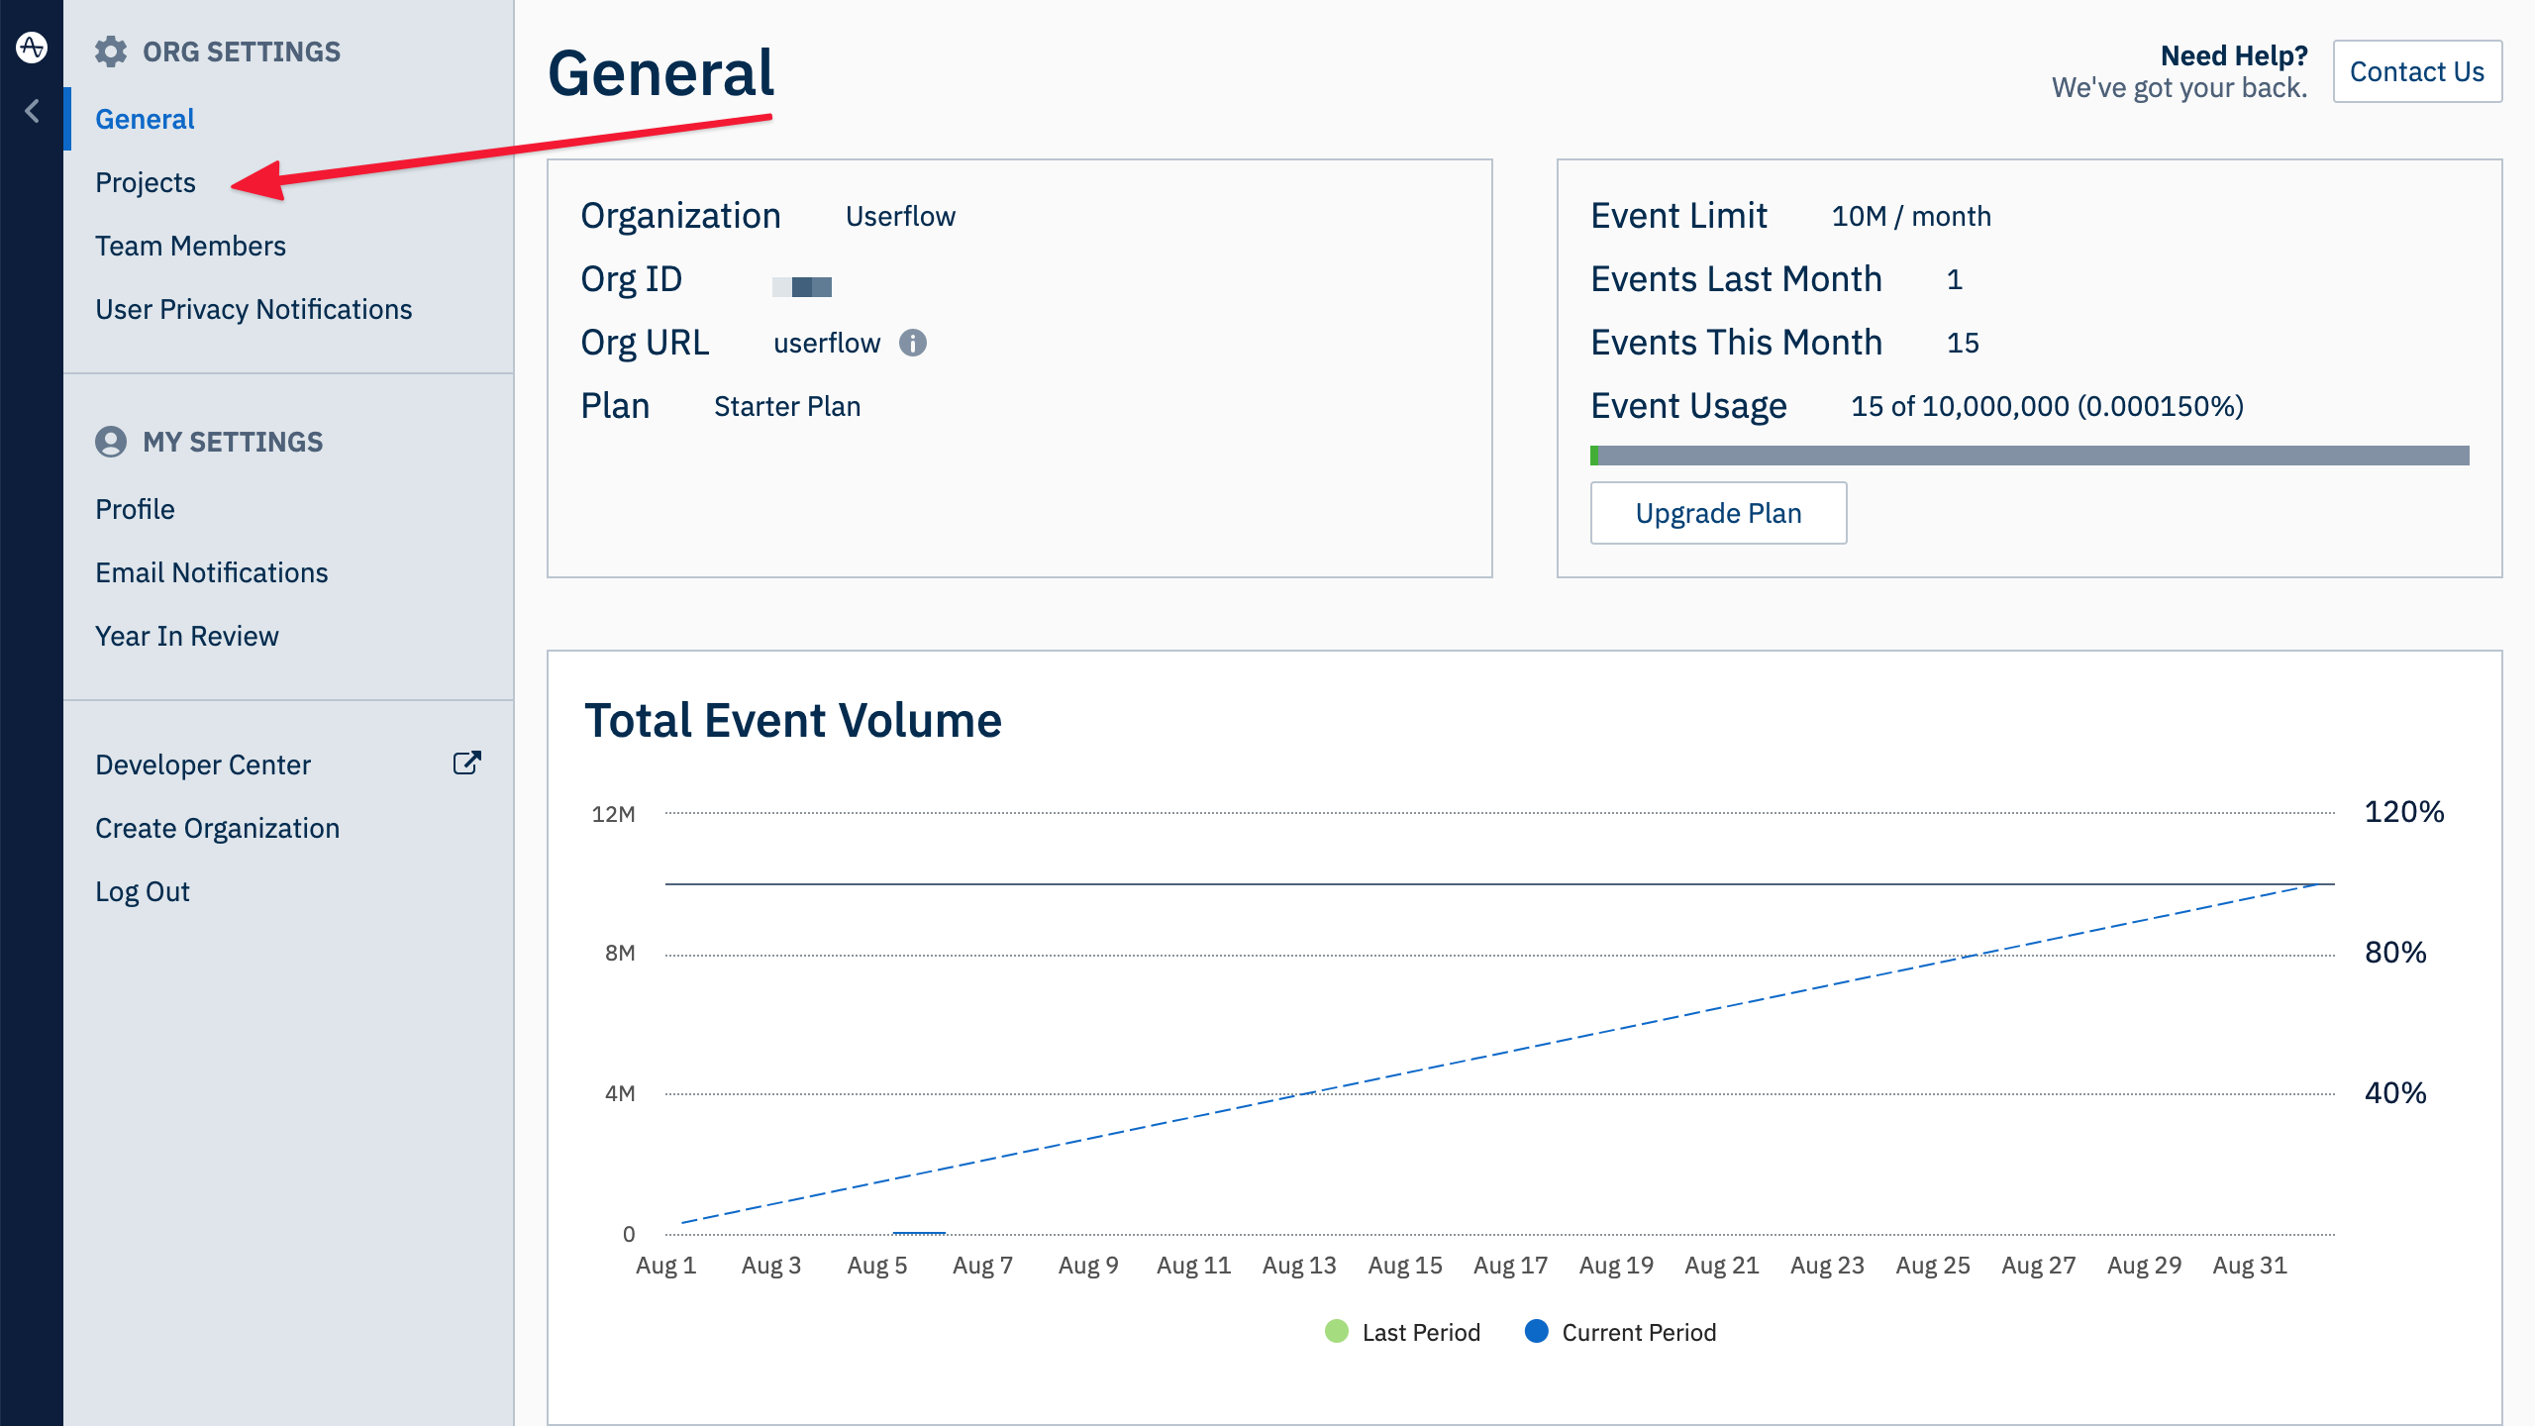2535x1426 pixels.
Task: Click the 120% axis label
Action: click(x=2404, y=812)
